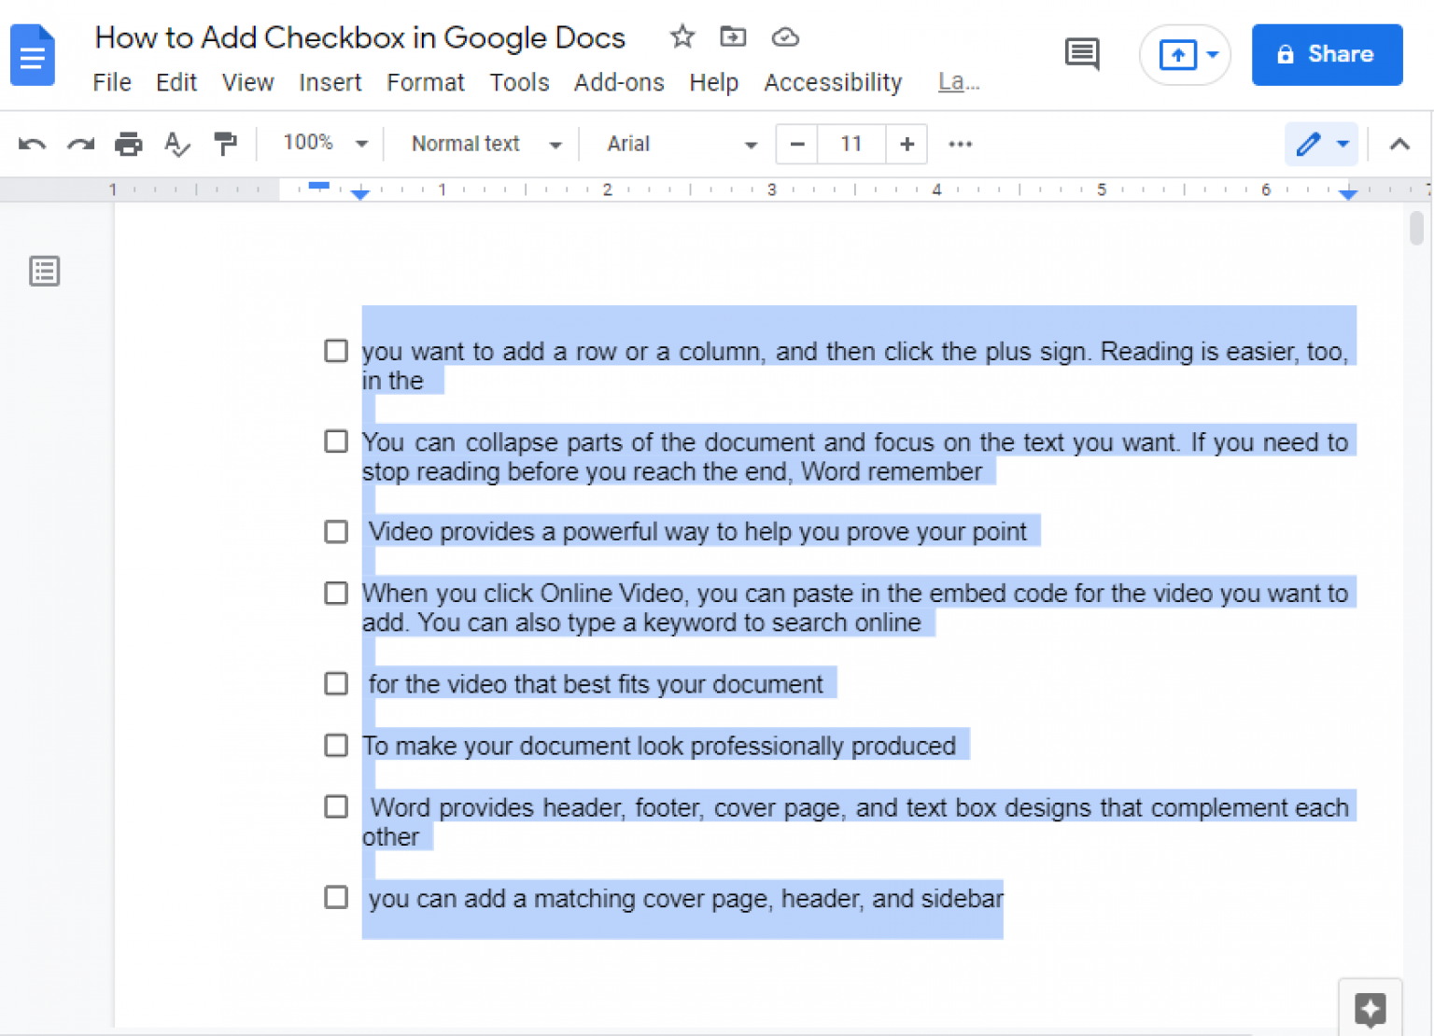This screenshot has width=1434, height=1036.
Task: Open the Edit menu
Action: [176, 83]
